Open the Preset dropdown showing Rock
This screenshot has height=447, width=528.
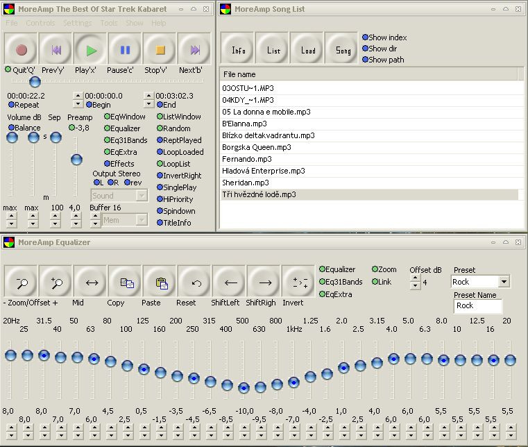(504, 282)
